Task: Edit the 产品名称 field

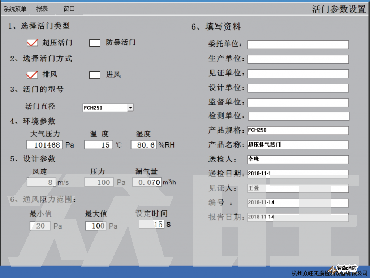Action: [x=298, y=145]
